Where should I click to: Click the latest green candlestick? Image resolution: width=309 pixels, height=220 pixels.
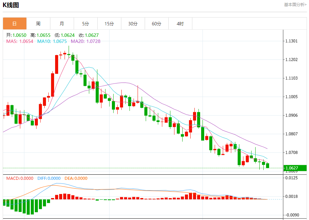point(267,166)
